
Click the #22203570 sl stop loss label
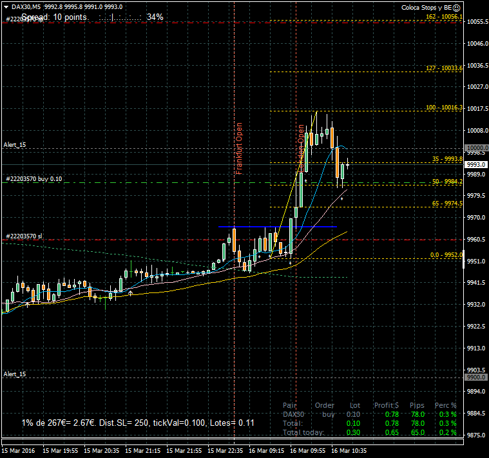[24, 236]
